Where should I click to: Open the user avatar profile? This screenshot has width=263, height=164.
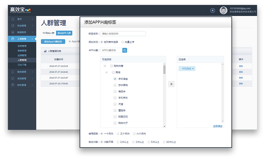[x=224, y=10]
